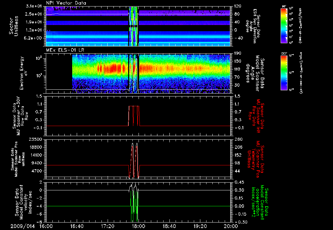Click the '110' scanner angle tick value
Image resolution: width=333 pixels, height=230 pixels.
pyautogui.click(x=237, y=69)
